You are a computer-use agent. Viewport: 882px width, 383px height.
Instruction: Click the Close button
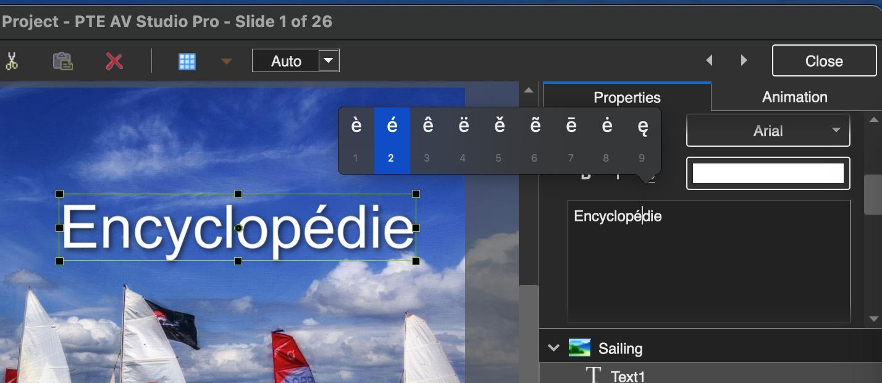(824, 60)
